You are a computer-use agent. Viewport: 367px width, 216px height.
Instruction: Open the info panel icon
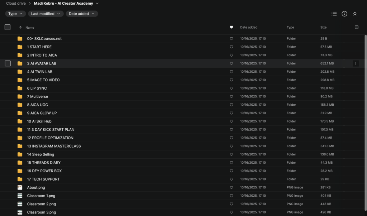click(344, 14)
